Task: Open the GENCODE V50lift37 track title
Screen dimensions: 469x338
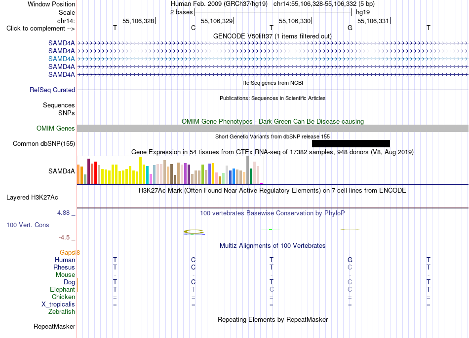Action: point(273,36)
